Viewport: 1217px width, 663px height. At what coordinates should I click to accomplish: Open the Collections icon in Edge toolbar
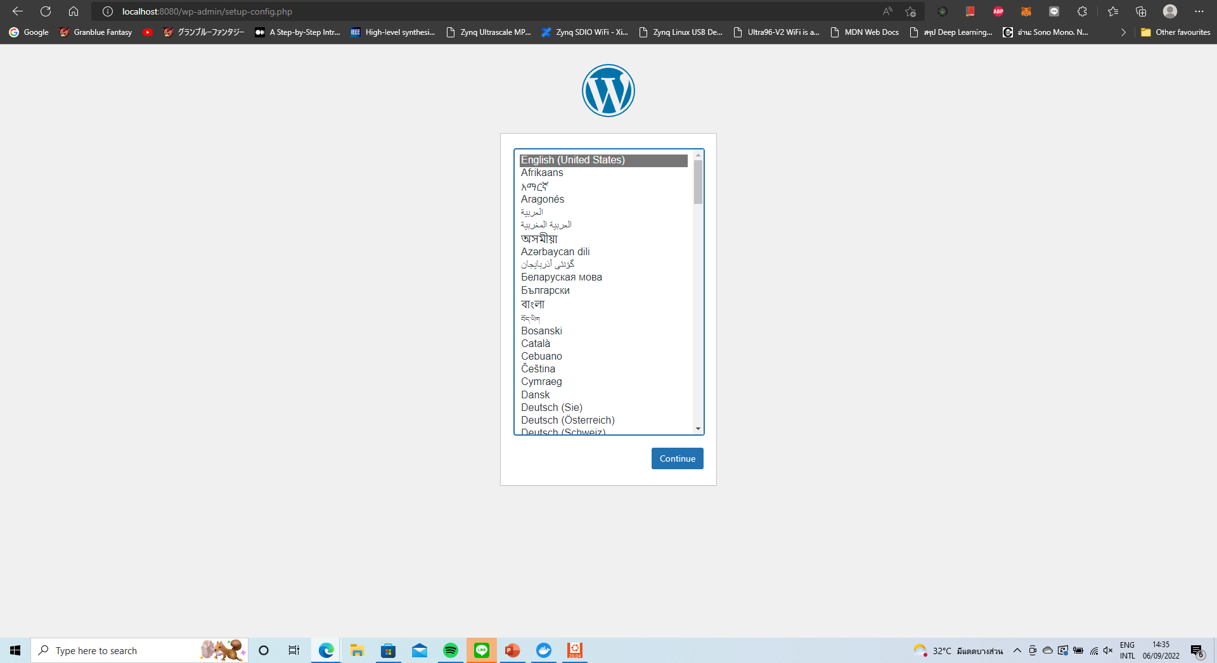click(1141, 11)
